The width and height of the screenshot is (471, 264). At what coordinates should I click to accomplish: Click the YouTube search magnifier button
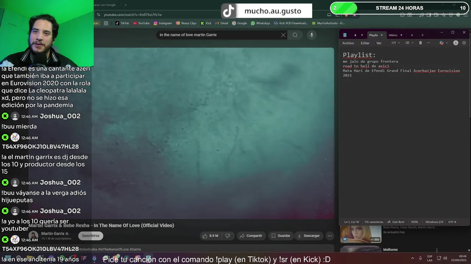click(295, 35)
